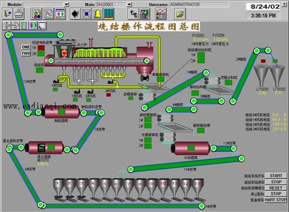Open the alarm bell icon
Viewport: 289px width, 212px height.
click(x=98, y=14)
